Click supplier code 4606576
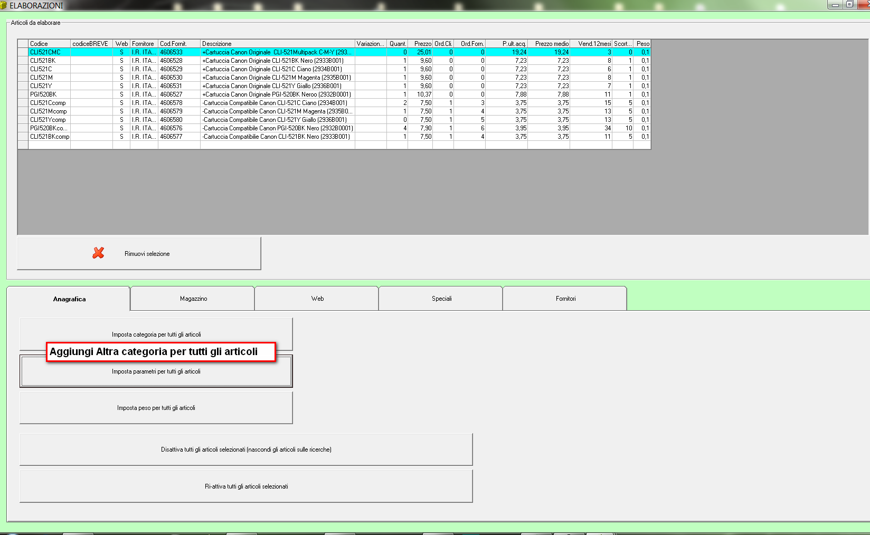This screenshot has width=870, height=535. click(x=179, y=128)
